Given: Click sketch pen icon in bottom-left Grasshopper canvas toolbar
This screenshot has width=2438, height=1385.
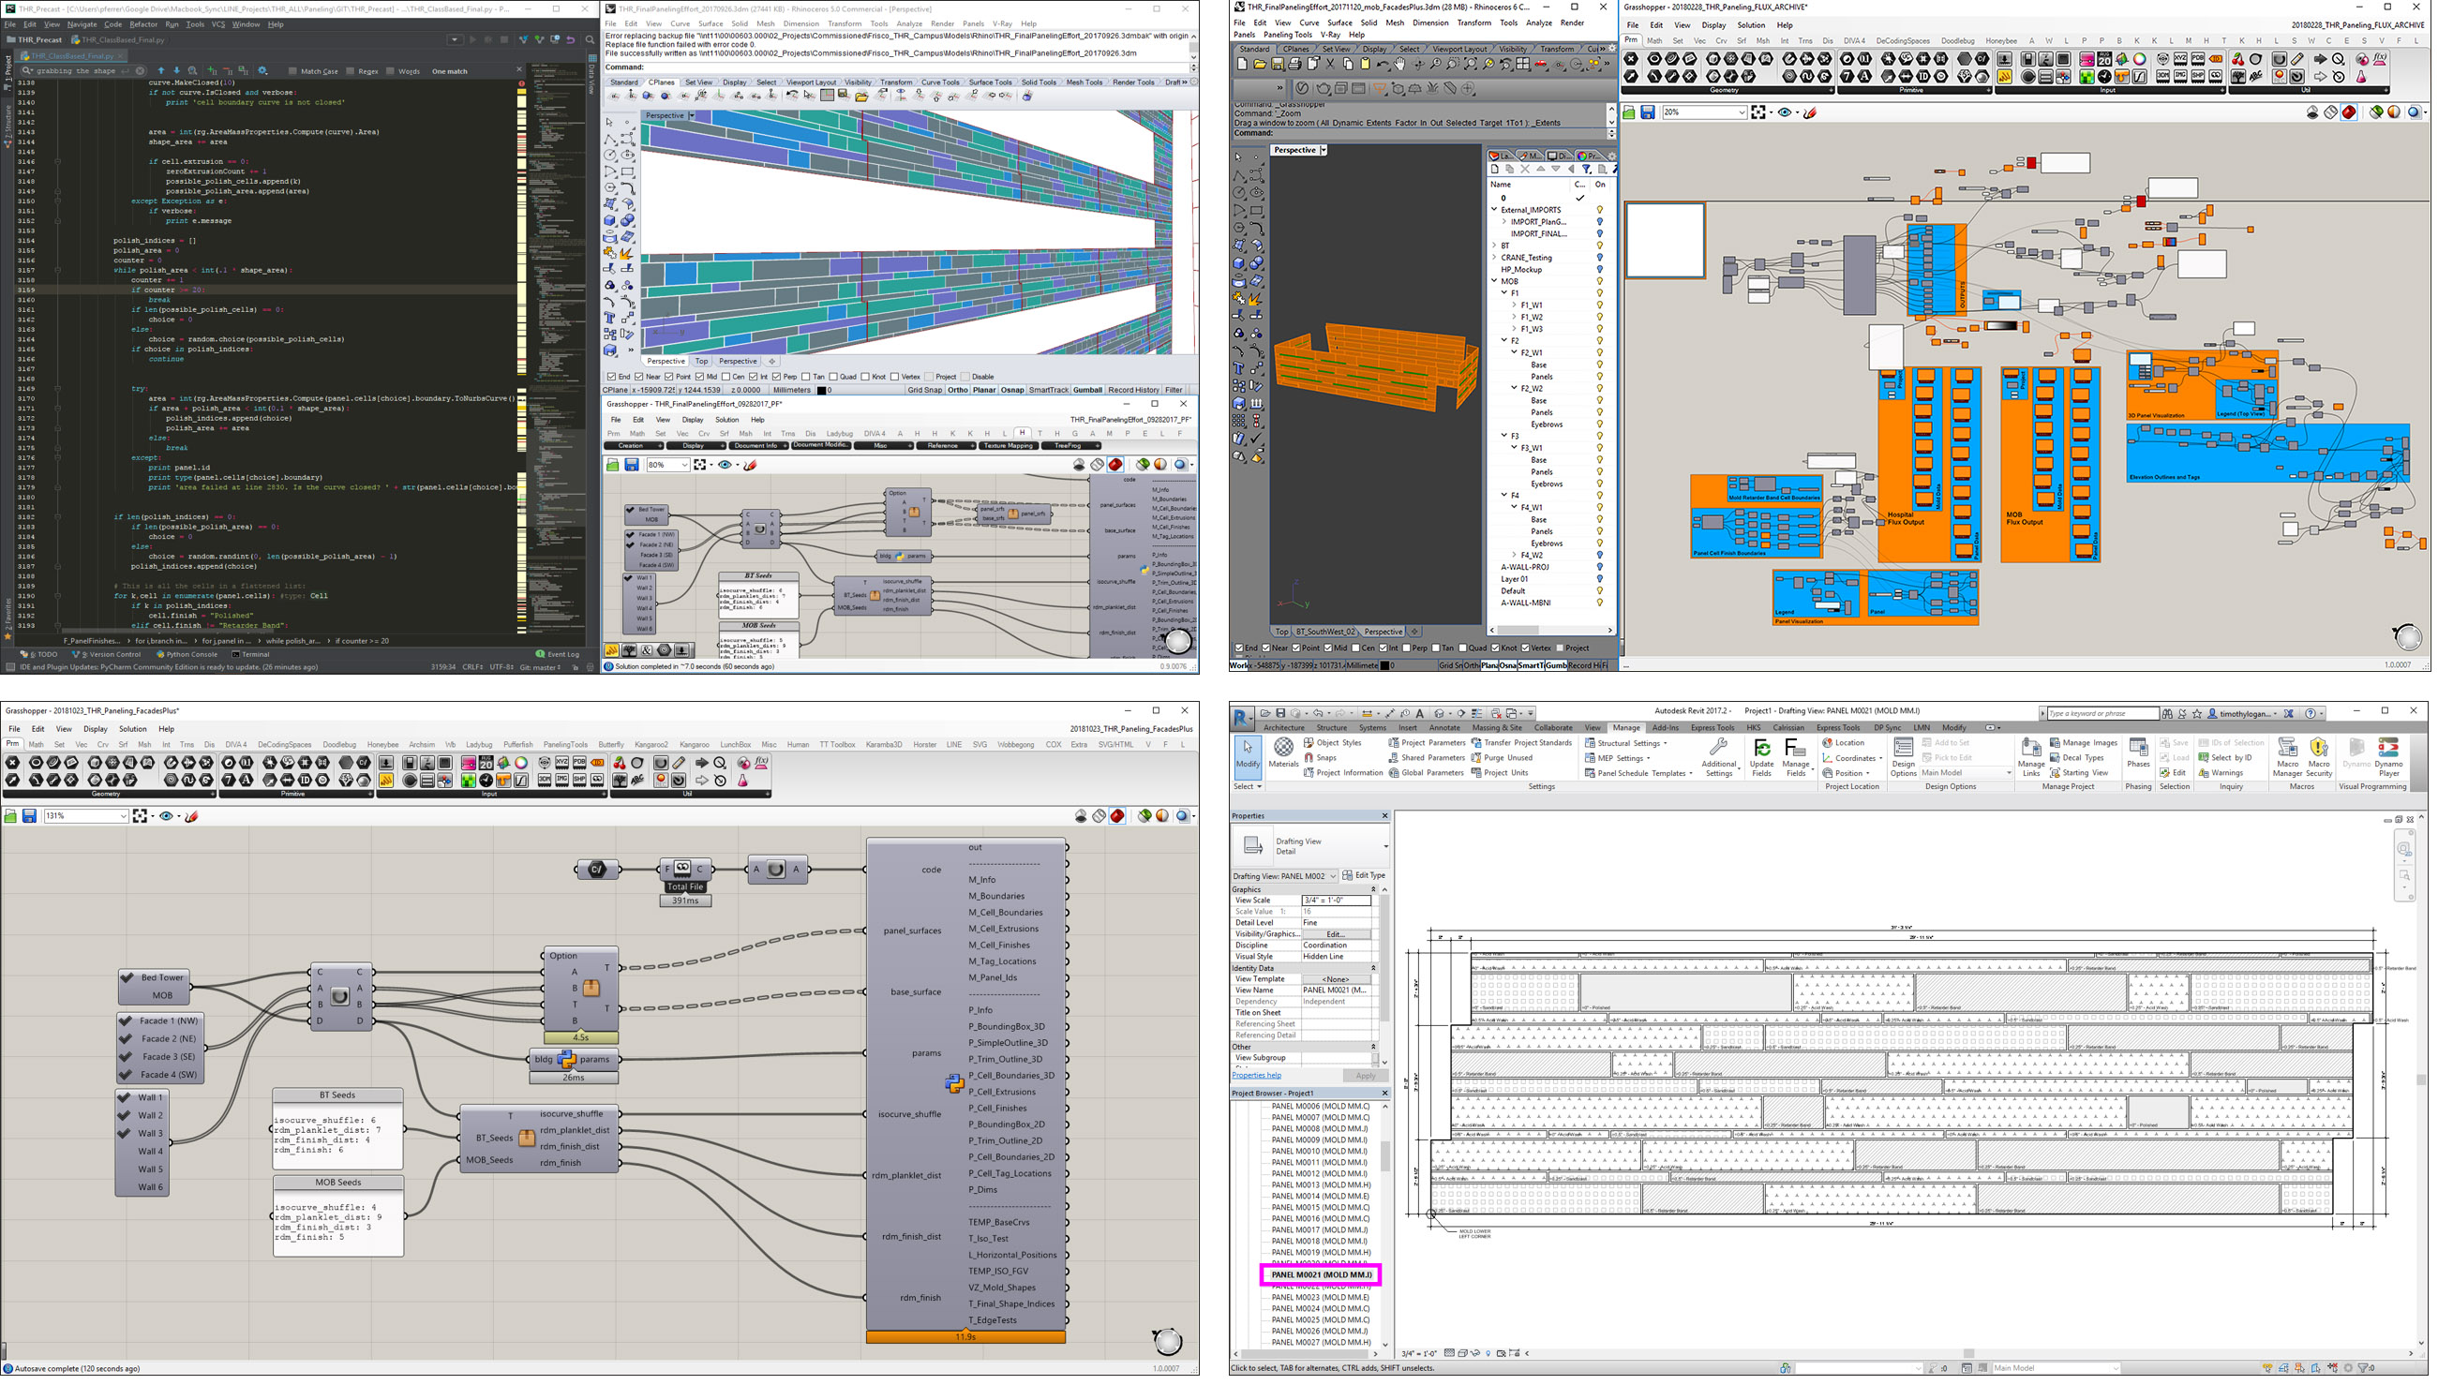Looking at the screenshot, I should [191, 816].
